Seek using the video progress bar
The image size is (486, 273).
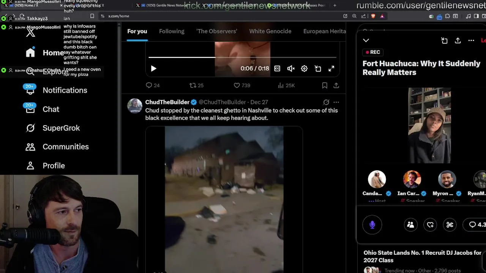[x=242, y=57]
